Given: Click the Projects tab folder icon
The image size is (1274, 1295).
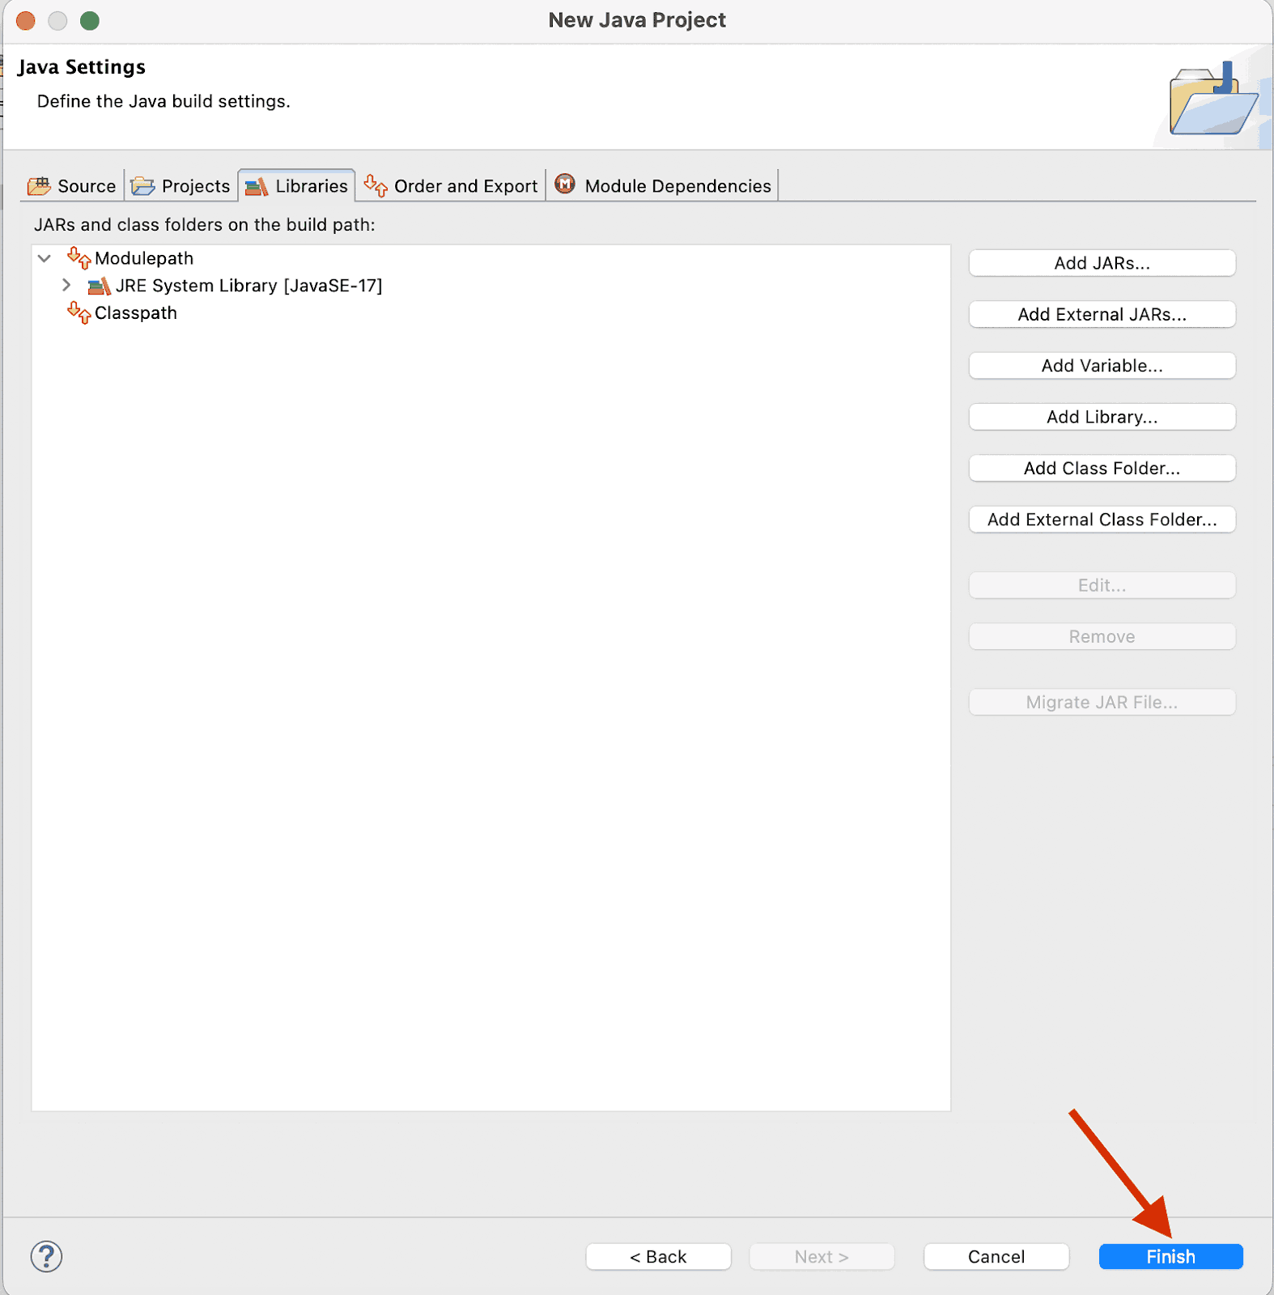Looking at the screenshot, I should (x=143, y=186).
